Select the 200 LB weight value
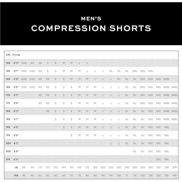 [103, 167]
